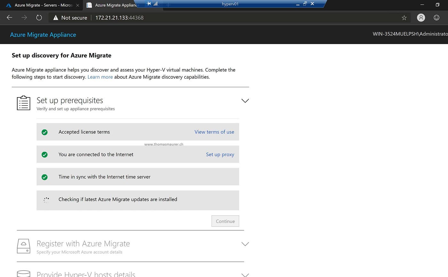Click the WIN-3524MUELPSH\Administrator user label
This screenshot has width=448, height=277.
click(x=410, y=34)
